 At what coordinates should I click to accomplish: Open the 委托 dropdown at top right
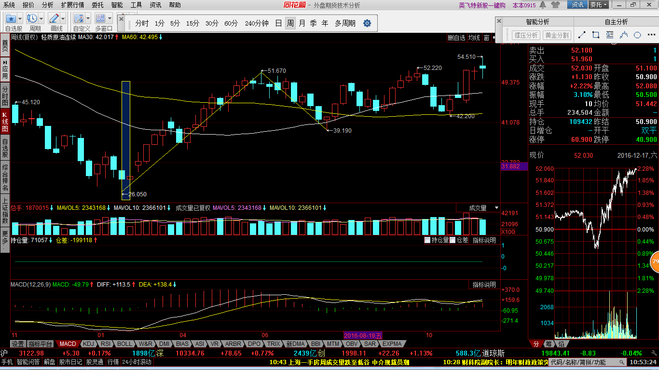[600, 5]
